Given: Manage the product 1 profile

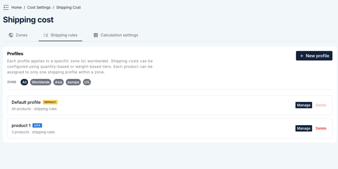Looking at the screenshot, I should [x=303, y=128].
